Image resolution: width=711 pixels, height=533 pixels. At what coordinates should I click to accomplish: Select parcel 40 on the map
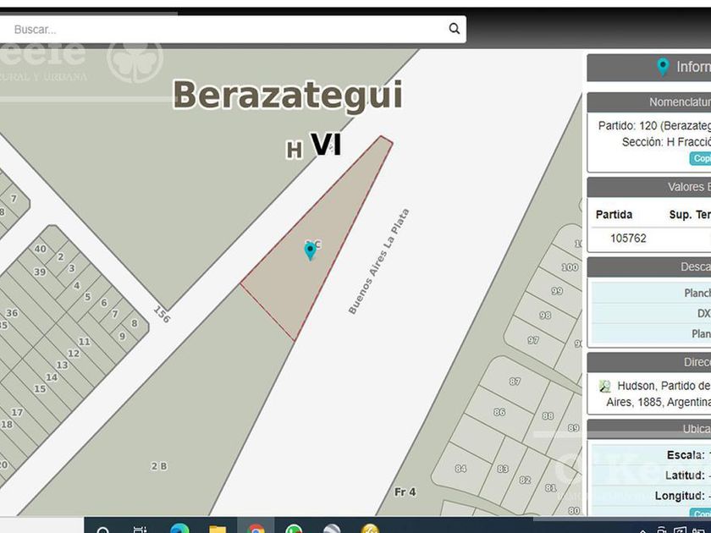(x=41, y=249)
